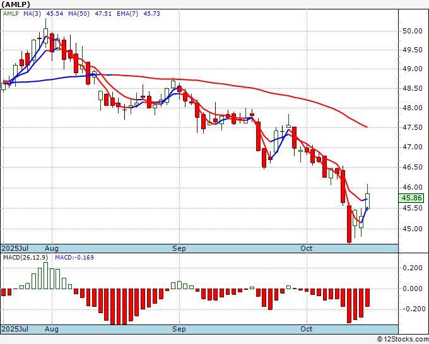The height and width of the screenshot is (344, 429).
Task: Click the 46.50 price axis label
Action: coord(413,167)
